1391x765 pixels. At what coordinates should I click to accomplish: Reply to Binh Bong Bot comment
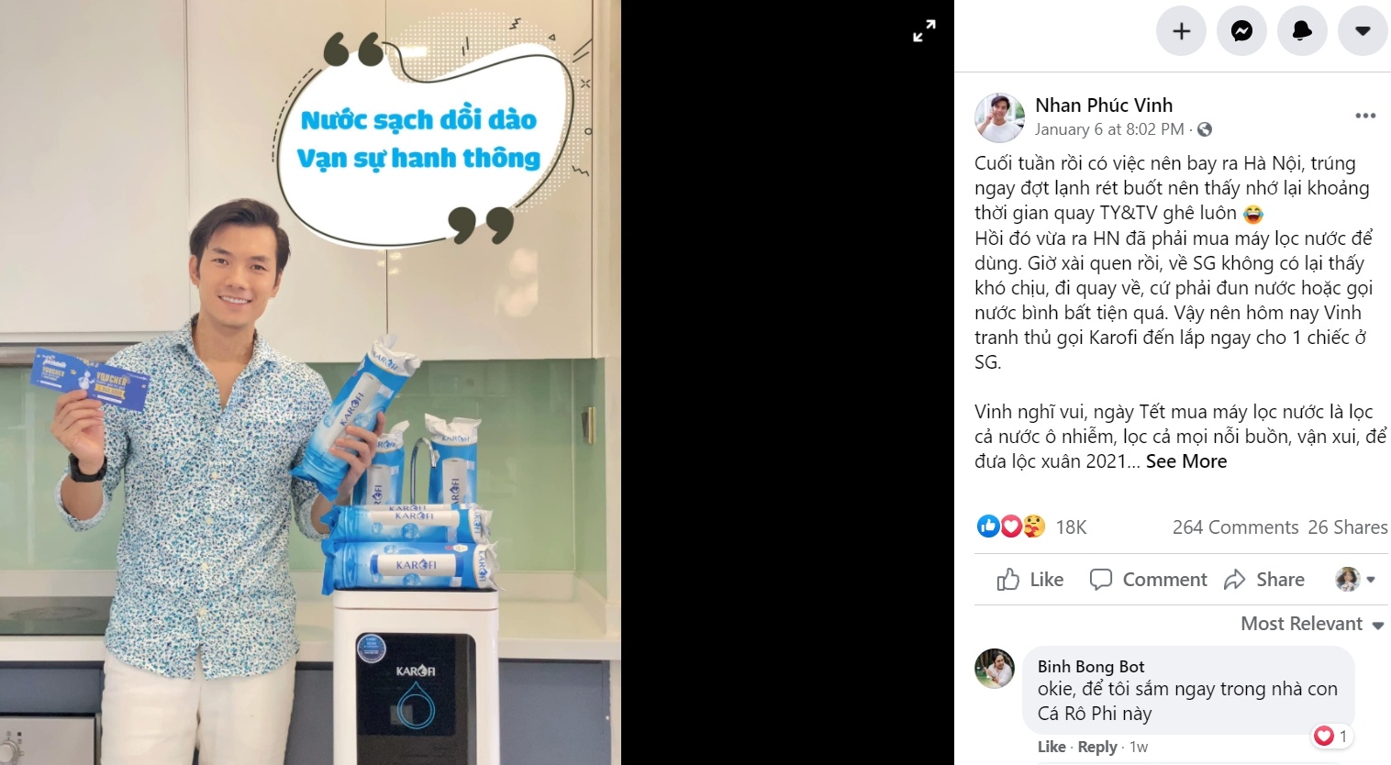tap(1097, 747)
